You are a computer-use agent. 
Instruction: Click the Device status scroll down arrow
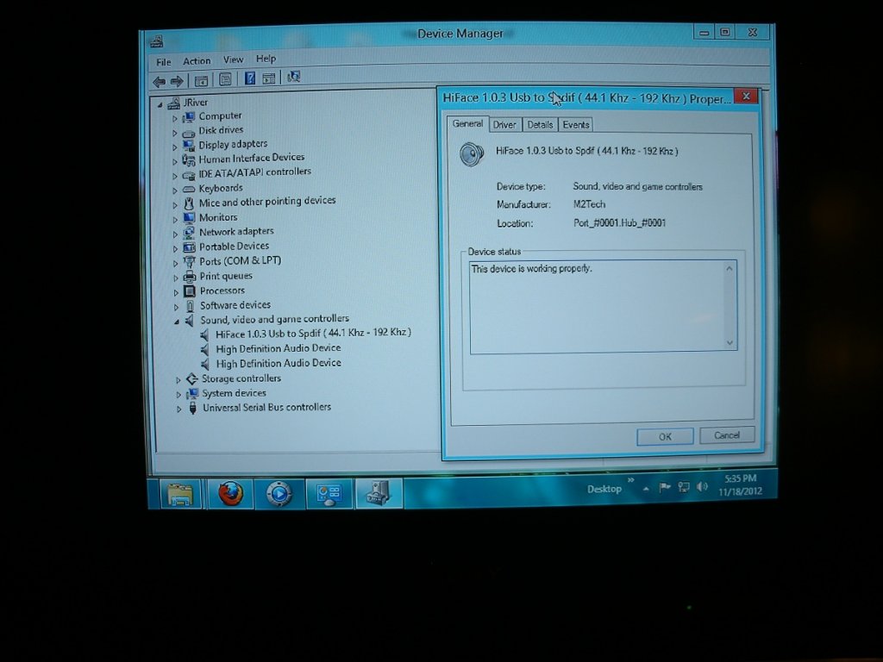coord(730,343)
